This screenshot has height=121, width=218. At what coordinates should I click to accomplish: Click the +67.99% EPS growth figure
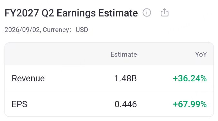(x=190, y=104)
